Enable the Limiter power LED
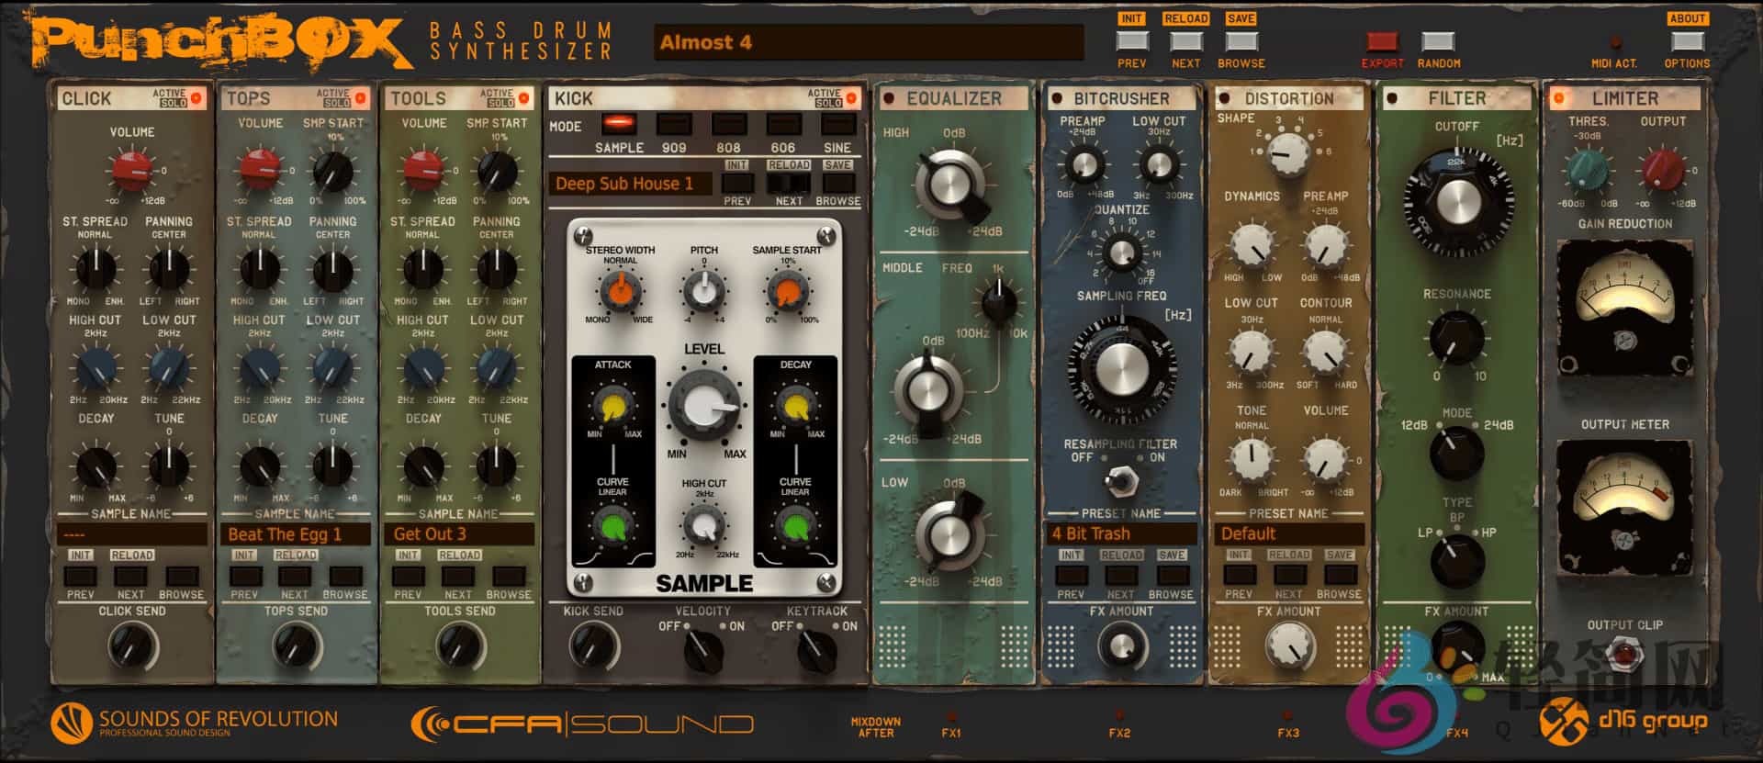The image size is (1763, 763). click(1557, 98)
